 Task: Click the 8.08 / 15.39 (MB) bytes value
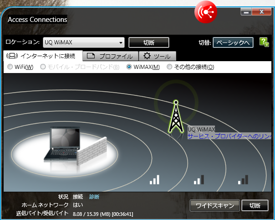[103, 214]
